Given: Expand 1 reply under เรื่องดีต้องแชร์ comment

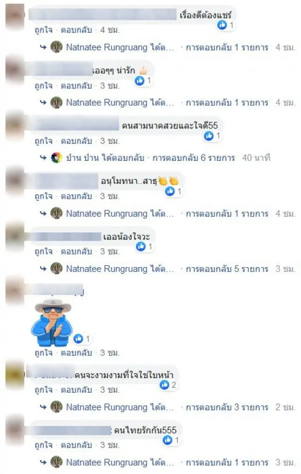Looking at the screenshot, I should click(227, 47).
